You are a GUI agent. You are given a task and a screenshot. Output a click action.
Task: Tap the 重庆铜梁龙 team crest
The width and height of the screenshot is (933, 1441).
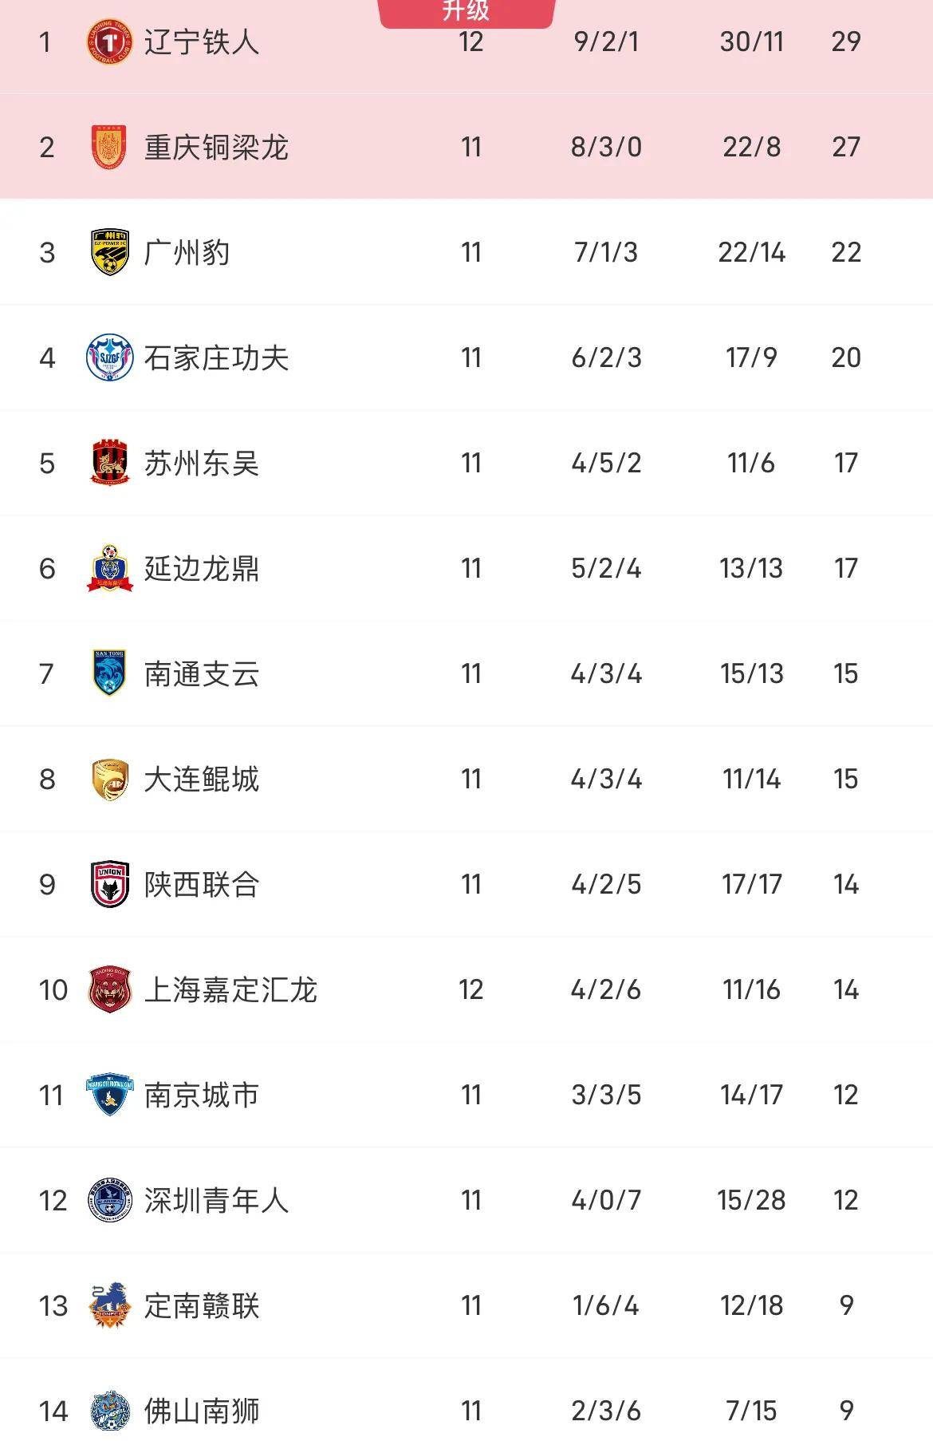pos(109,148)
